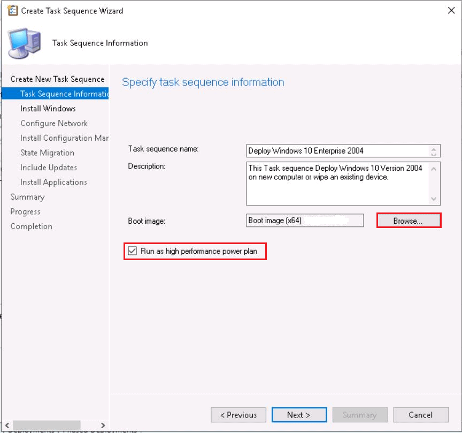Click the 'Task sequence name:' label

[x=163, y=149]
